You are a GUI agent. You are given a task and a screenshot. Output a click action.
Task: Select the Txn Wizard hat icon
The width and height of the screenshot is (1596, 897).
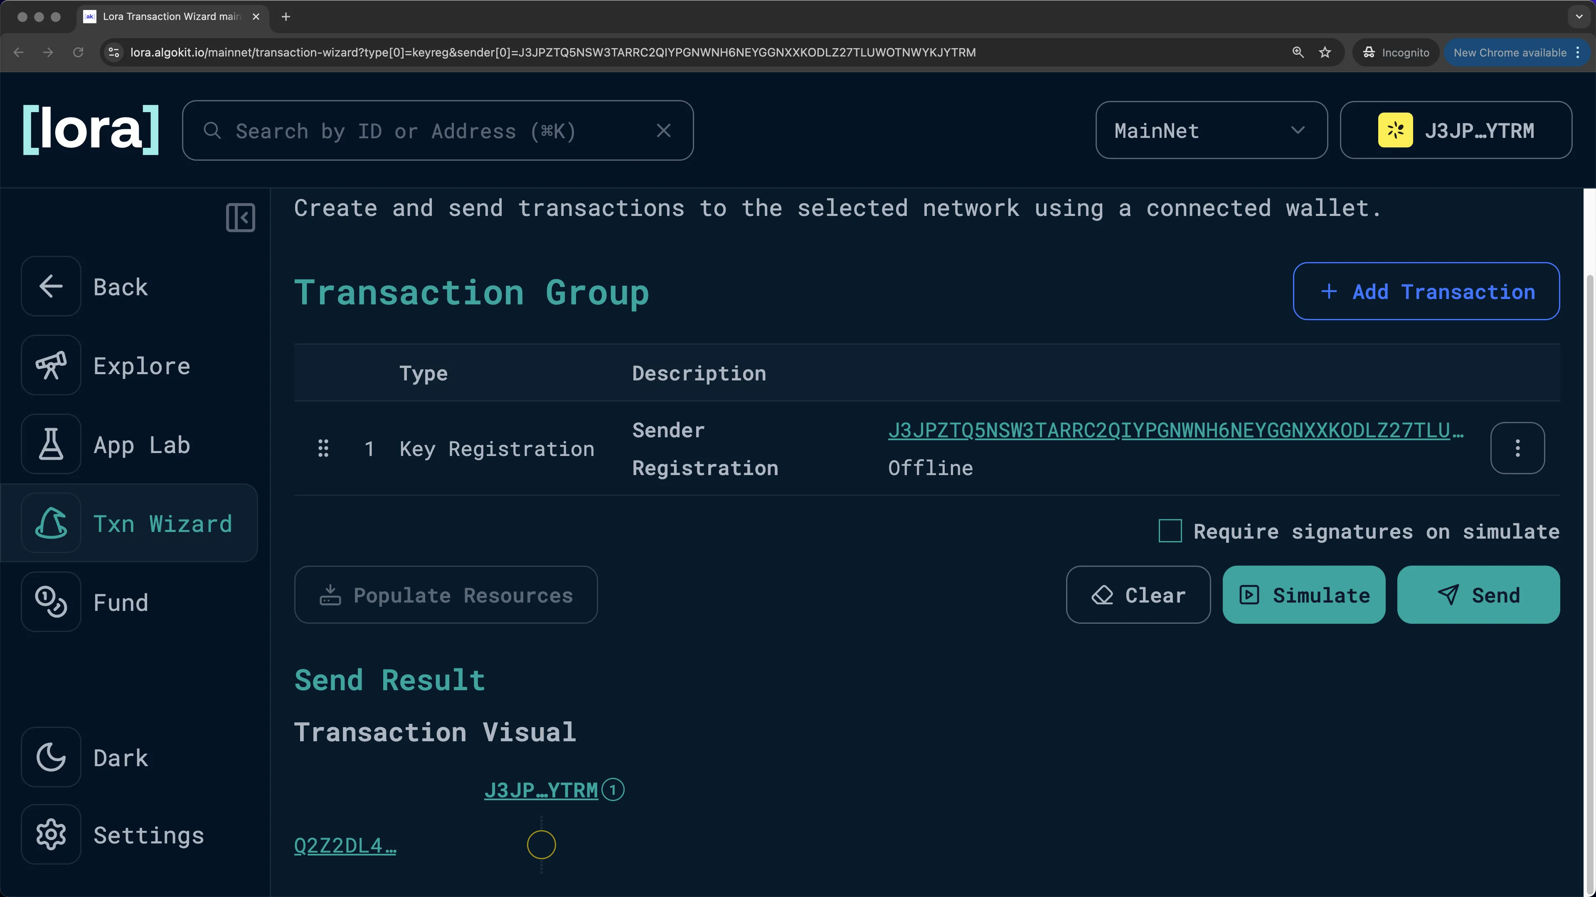51,524
